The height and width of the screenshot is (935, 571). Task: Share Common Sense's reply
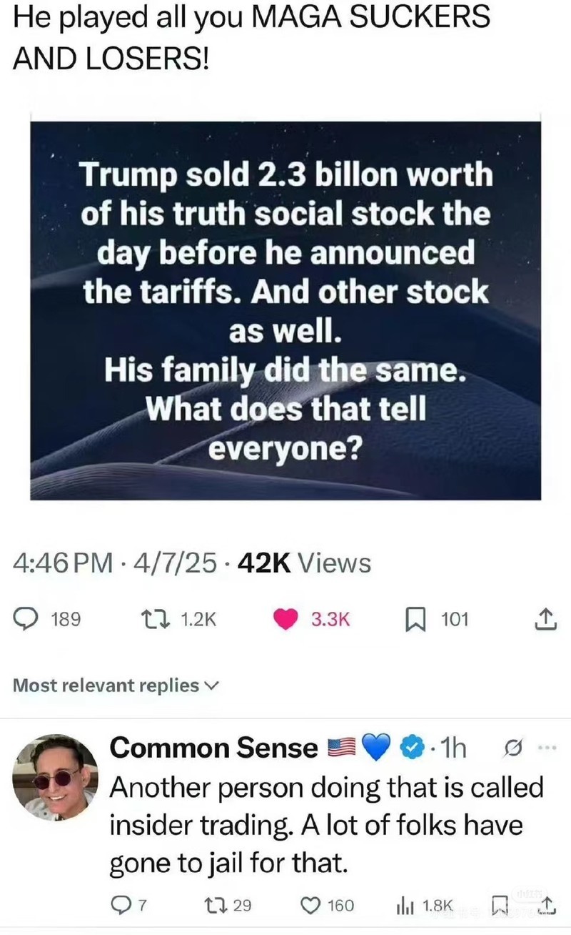click(546, 906)
